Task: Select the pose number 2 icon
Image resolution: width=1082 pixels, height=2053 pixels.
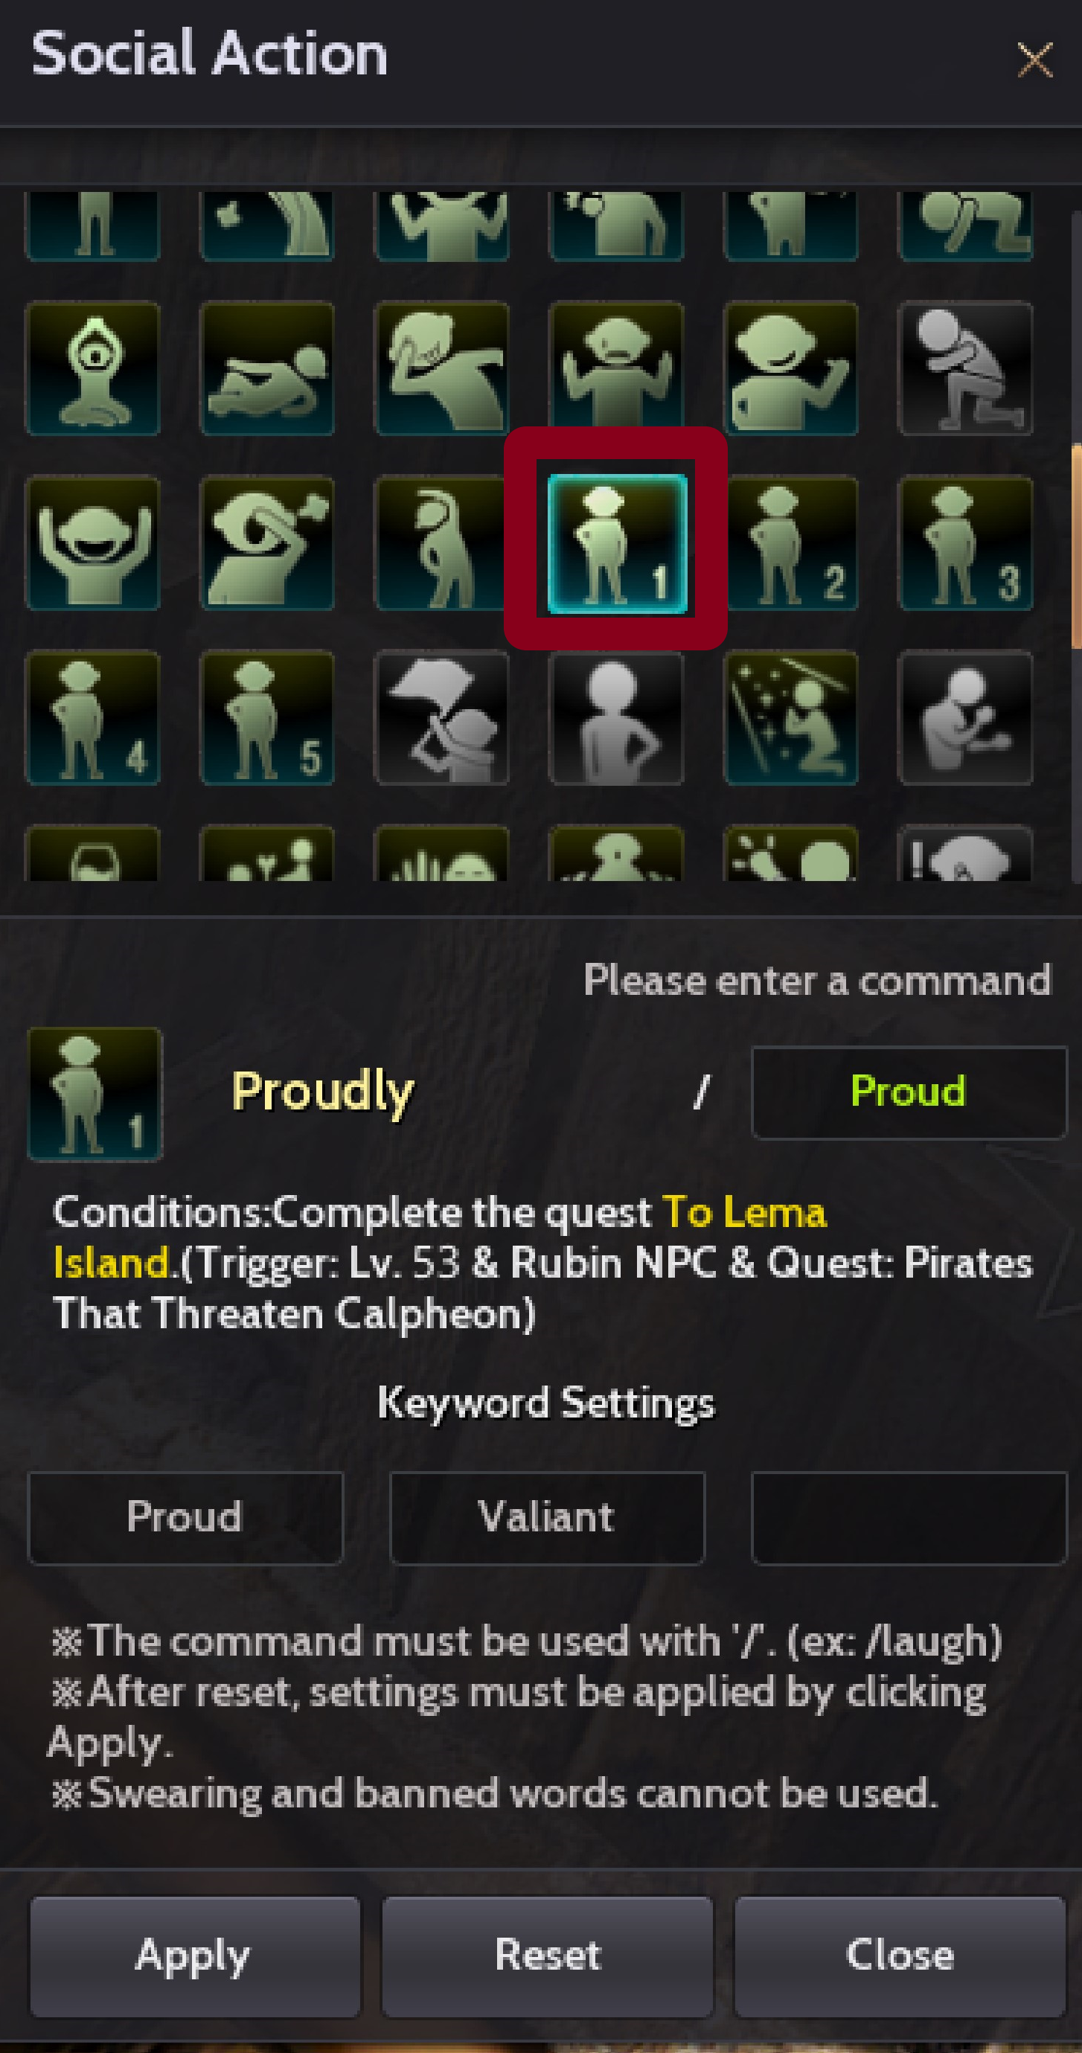Action: click(x=790, y=542)
